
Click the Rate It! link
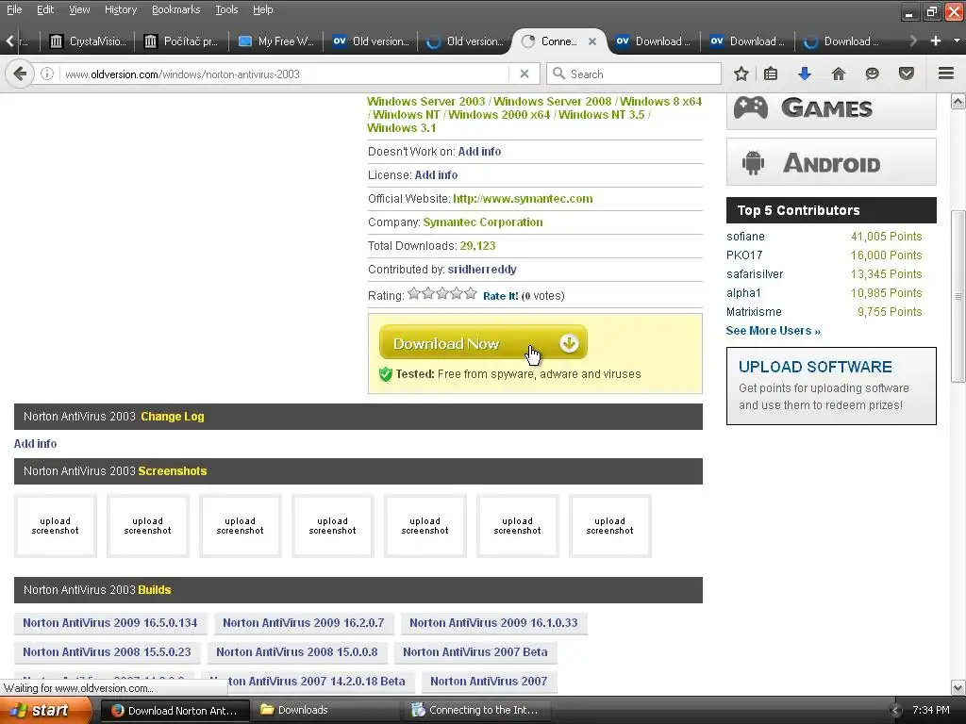tap(500, 296)
